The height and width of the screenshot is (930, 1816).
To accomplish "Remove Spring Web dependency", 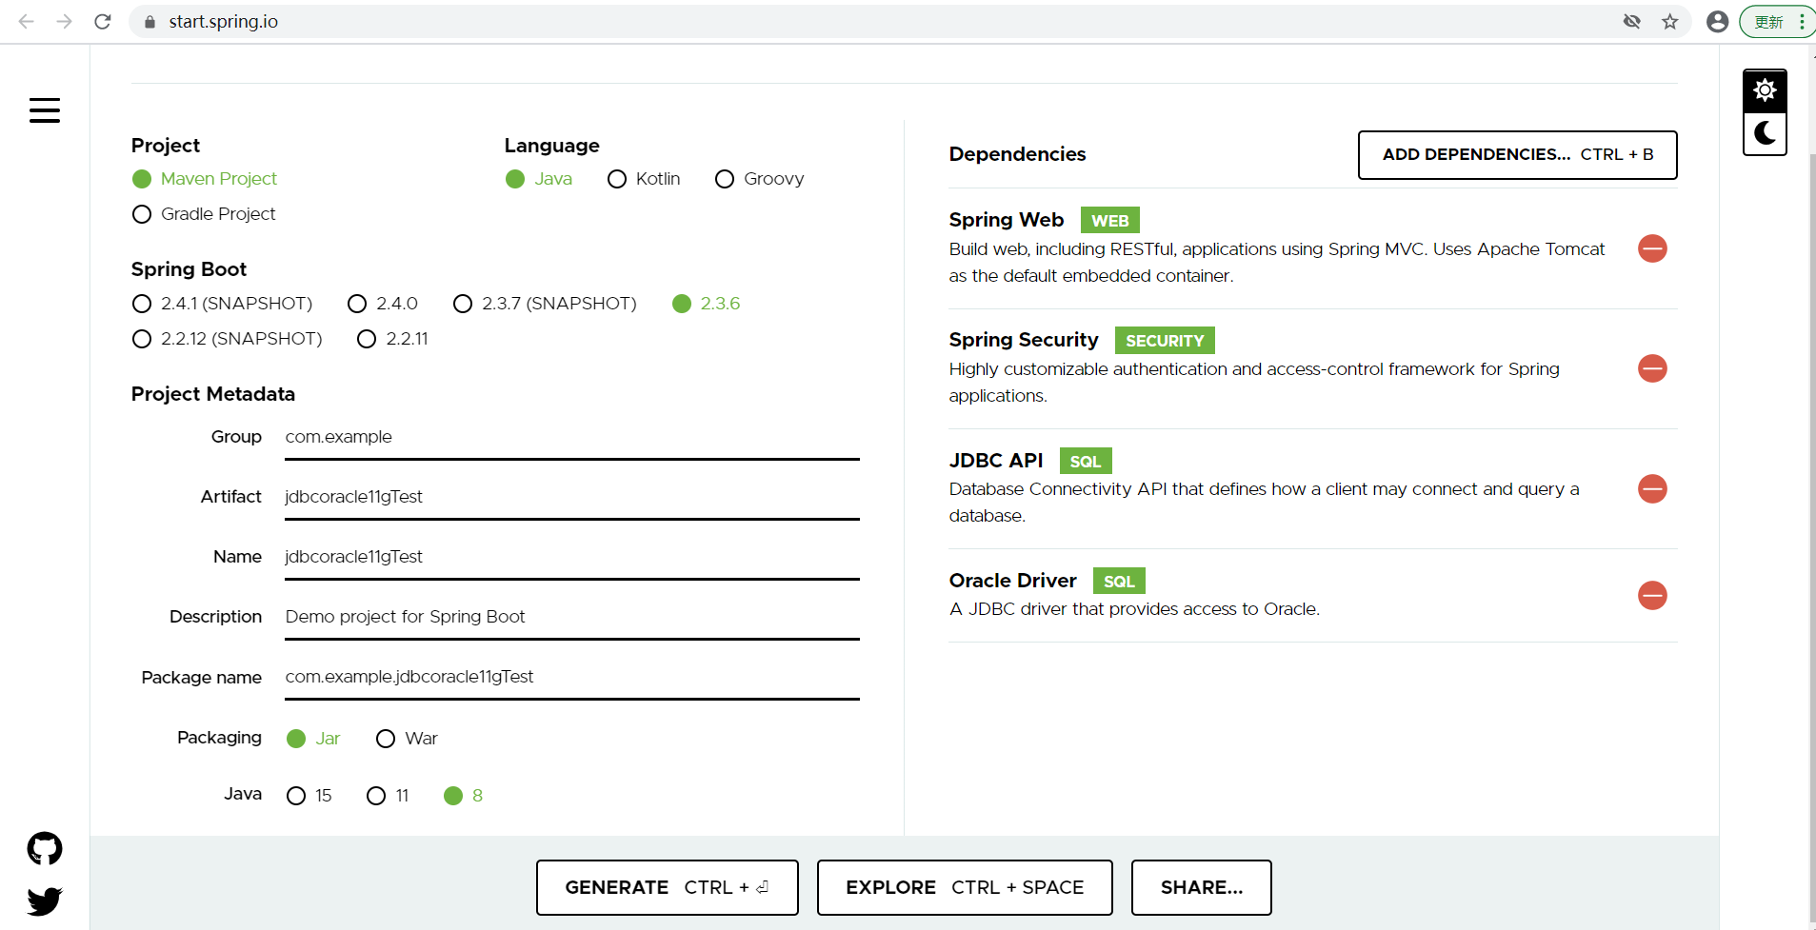I will click(1652, 248).
